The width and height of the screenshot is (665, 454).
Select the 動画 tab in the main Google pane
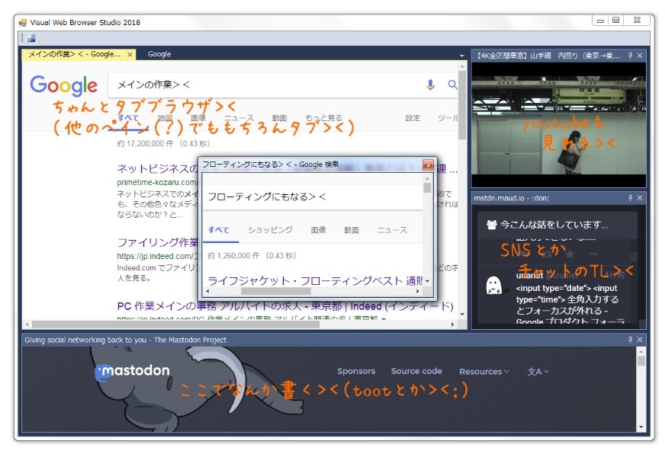279,118
